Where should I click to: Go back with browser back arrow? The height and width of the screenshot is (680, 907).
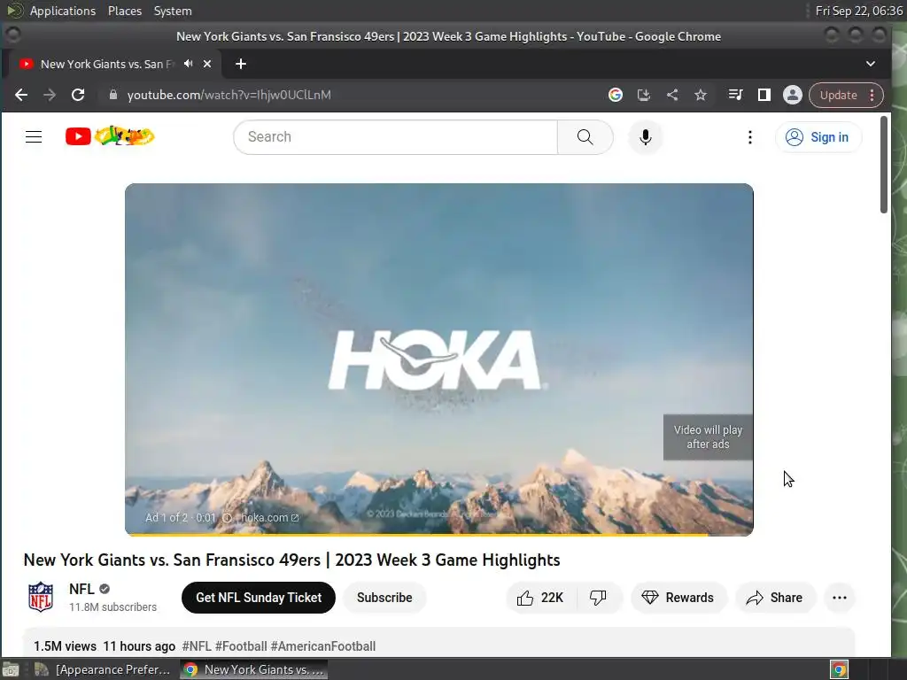(x=21, y=95)
